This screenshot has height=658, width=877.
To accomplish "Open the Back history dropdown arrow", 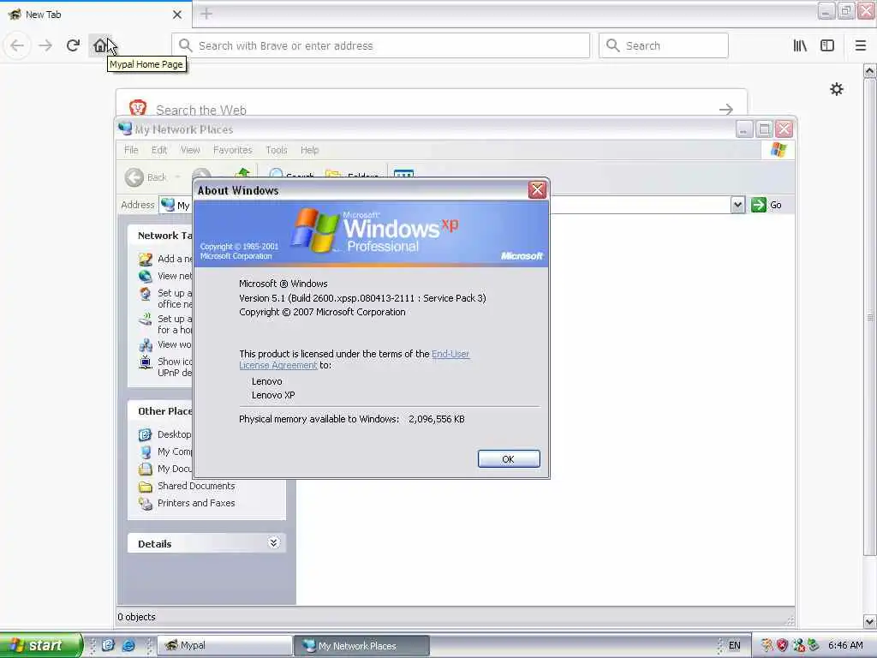I will coord(178,177).
